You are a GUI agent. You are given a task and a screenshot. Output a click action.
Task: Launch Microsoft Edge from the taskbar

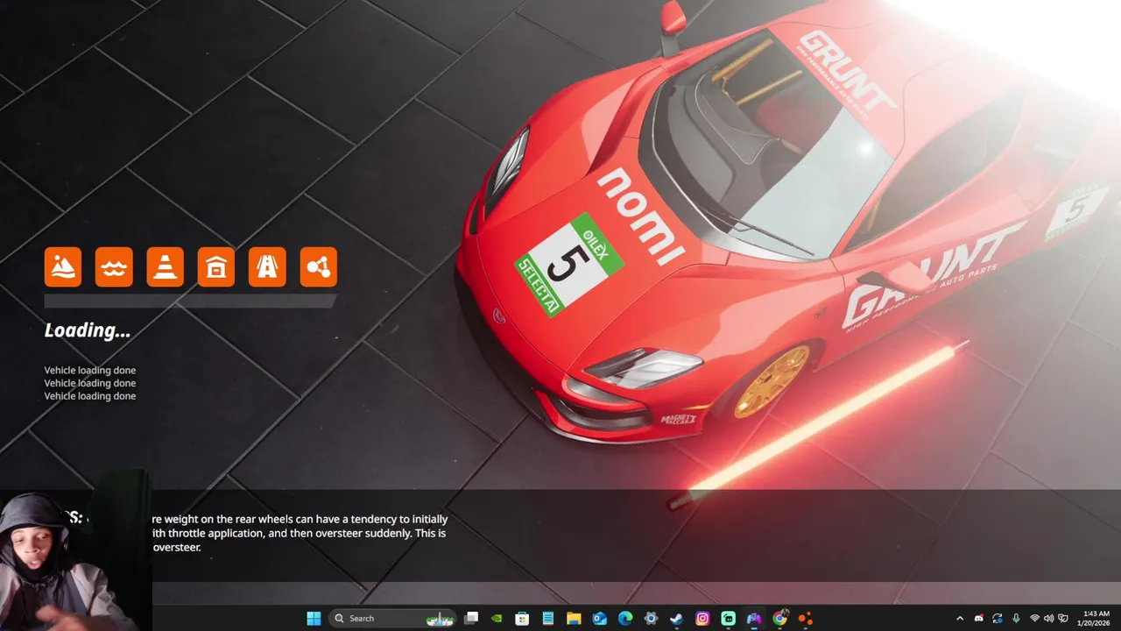[x=625, y=618]
